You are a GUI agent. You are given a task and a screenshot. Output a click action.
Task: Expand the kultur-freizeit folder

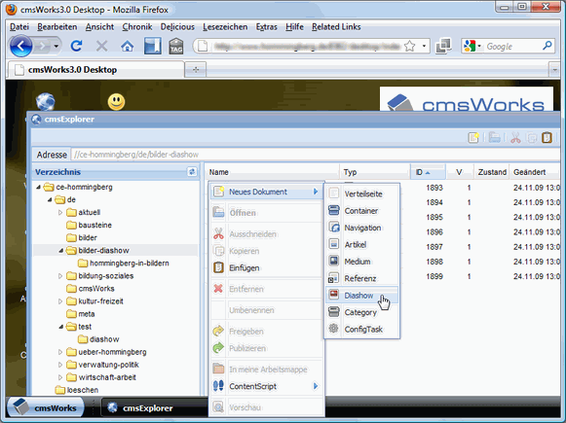[x=60, y=301]
